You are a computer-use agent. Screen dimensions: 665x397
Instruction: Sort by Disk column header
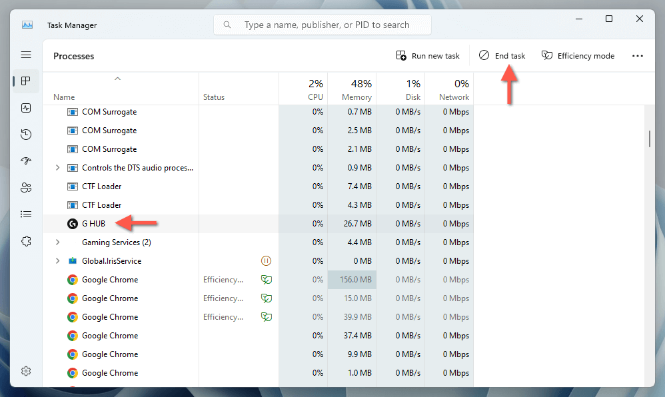click(400, 89)
